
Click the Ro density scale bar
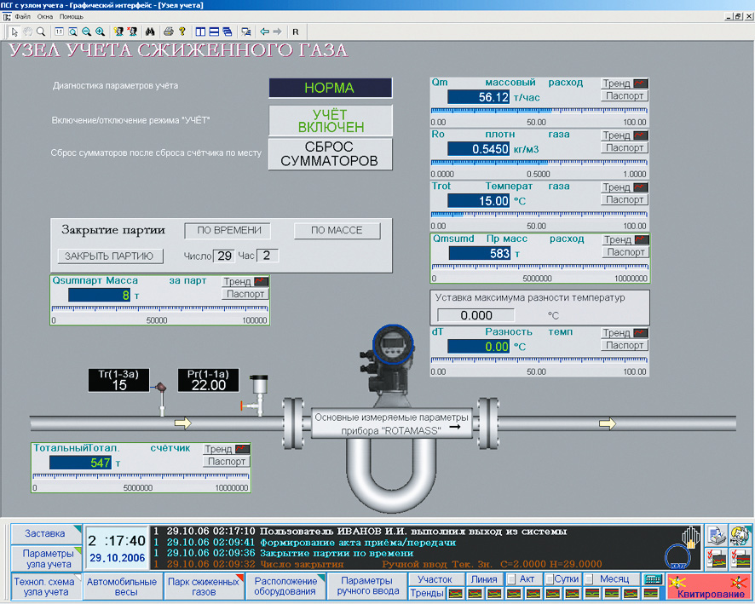(539, 163)
